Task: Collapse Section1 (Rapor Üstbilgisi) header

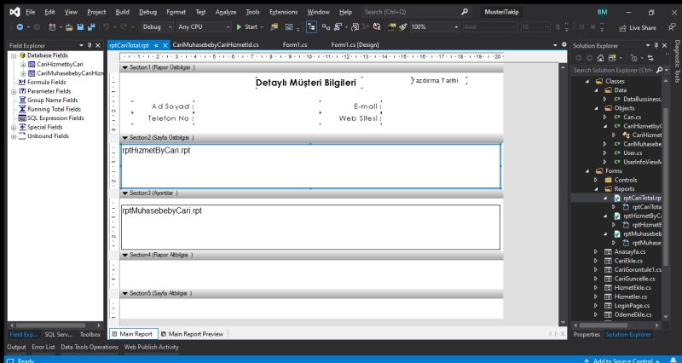Action: tap(124, 67)
